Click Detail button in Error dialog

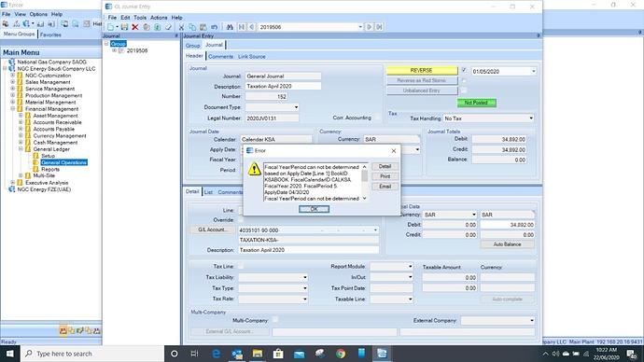(385, 166)
